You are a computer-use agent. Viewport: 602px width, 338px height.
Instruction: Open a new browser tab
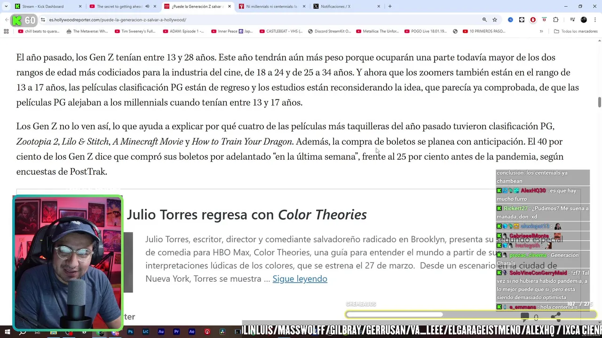click(x=390, y=7)
